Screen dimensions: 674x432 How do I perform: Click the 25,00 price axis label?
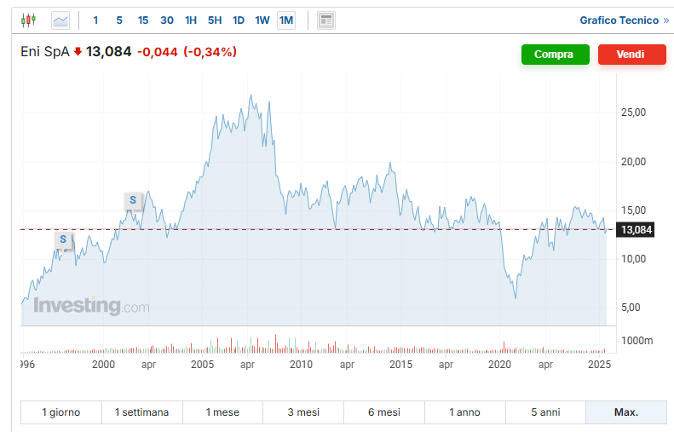click(634, 112)
